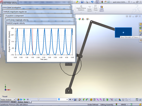
Task: Add Gravity using the green gravity icon
Action: 107,100
